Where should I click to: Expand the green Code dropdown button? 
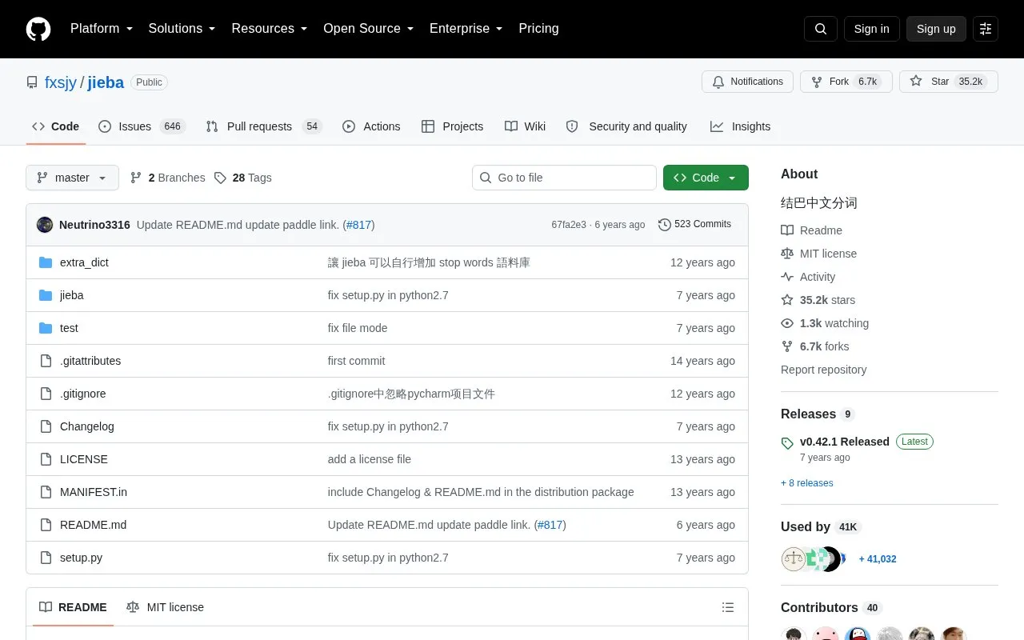pyautogui.click(x=706, y=178)
